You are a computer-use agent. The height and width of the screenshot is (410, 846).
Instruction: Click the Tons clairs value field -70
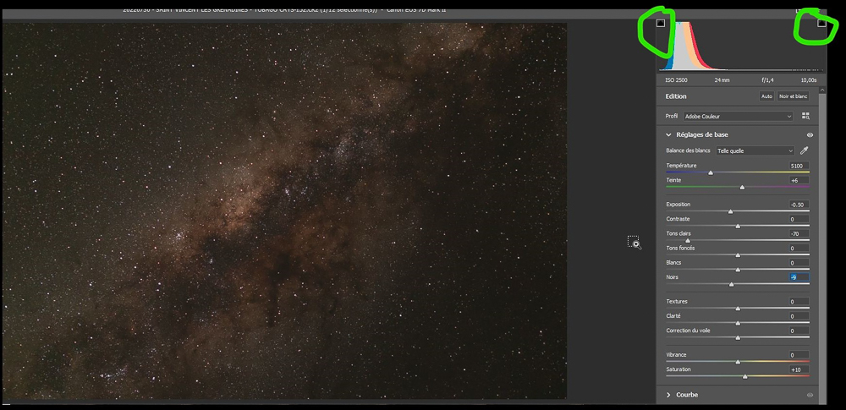[x=798, y=233]
